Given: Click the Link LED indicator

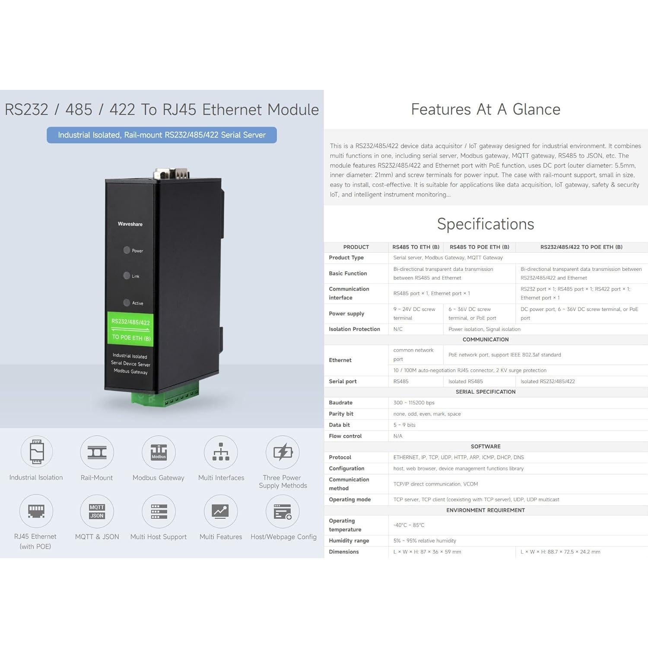Looking at the screenshot, I should pyautogui.click(x=126, y=275).
